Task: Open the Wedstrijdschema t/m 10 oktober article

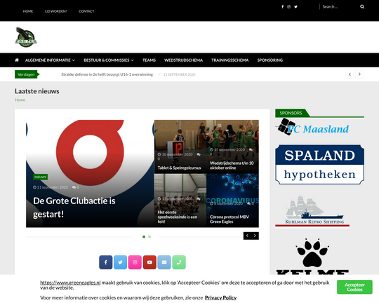Action: pyautogui.click(x=232, y=147)
